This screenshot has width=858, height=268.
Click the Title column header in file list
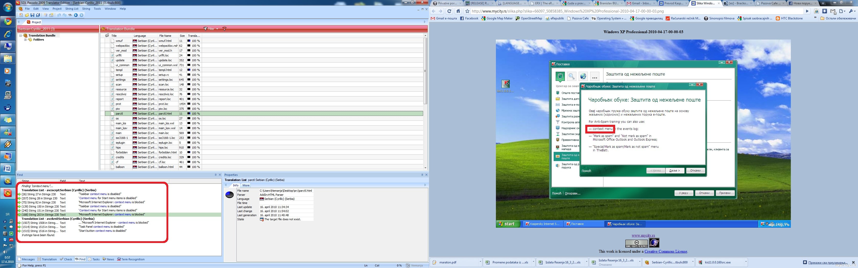pos(114,36)
